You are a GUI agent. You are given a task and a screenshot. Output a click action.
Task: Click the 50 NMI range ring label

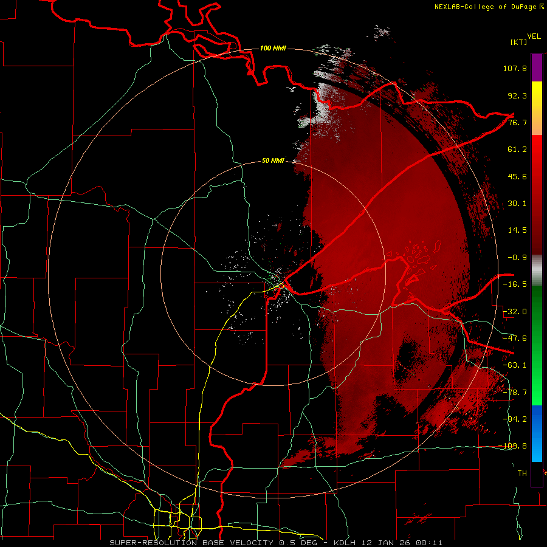point(273,160)
